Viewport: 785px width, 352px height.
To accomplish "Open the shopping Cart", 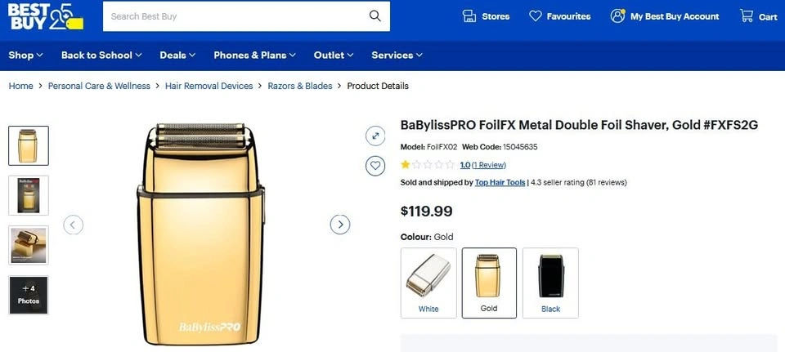I will tap(759, 16).
